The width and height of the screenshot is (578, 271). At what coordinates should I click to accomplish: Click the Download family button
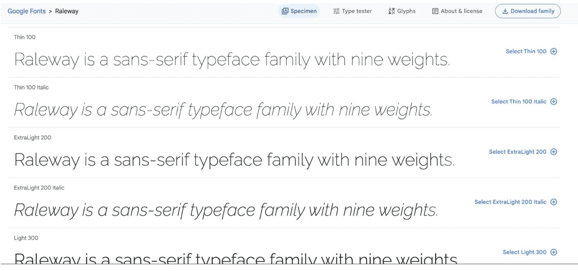point(528,11)
